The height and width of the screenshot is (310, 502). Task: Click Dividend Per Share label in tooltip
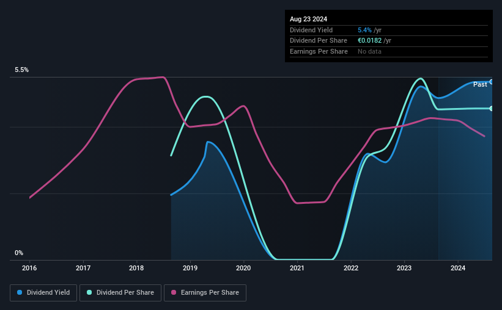point(319,41)
